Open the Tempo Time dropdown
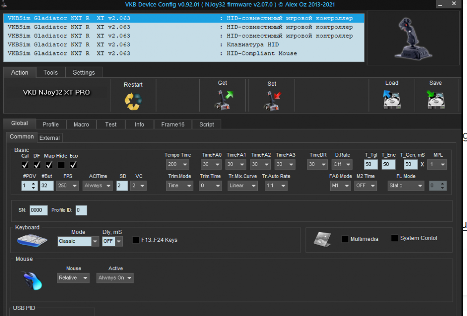467x316 pixels. (x=177, y=165)
